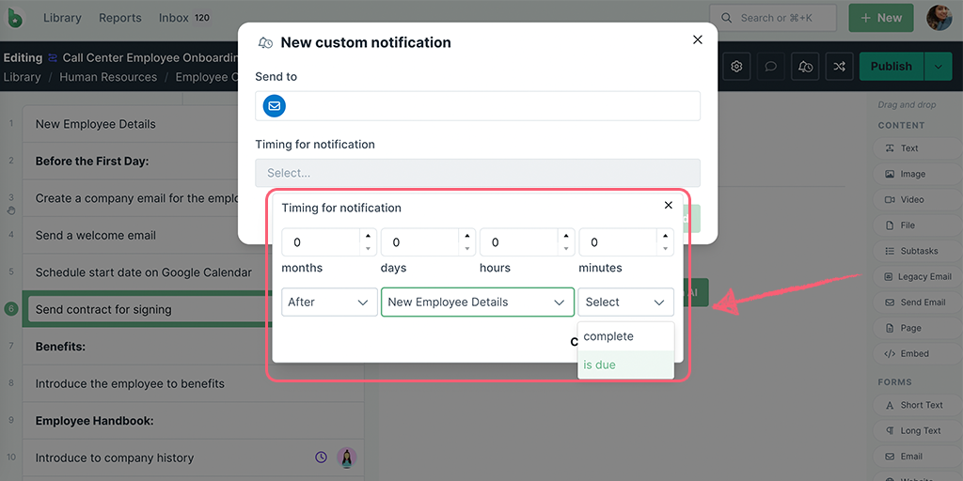Click the notification clock icon beside Publish

click(805, 67)
